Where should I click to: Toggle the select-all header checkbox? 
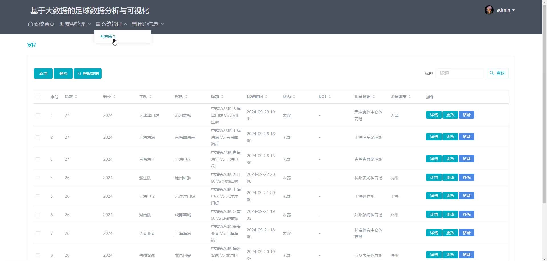point(38,97)
